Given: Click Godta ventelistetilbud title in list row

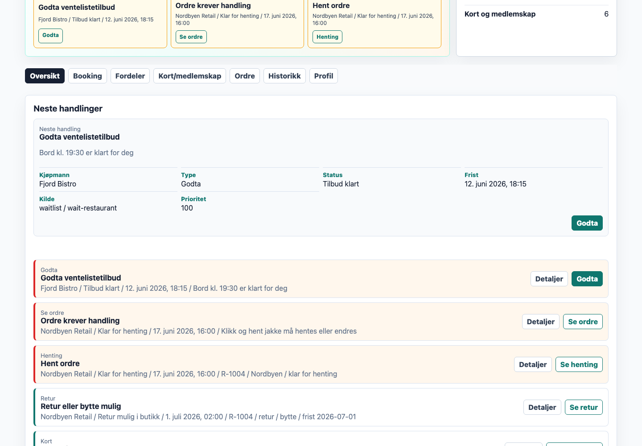Looking at the screenshot, I should tap(81, 278).
